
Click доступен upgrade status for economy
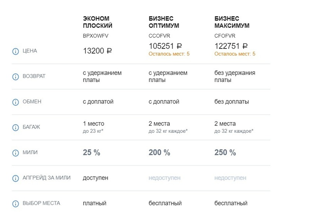pyautogui.click(x=96, y=178)
